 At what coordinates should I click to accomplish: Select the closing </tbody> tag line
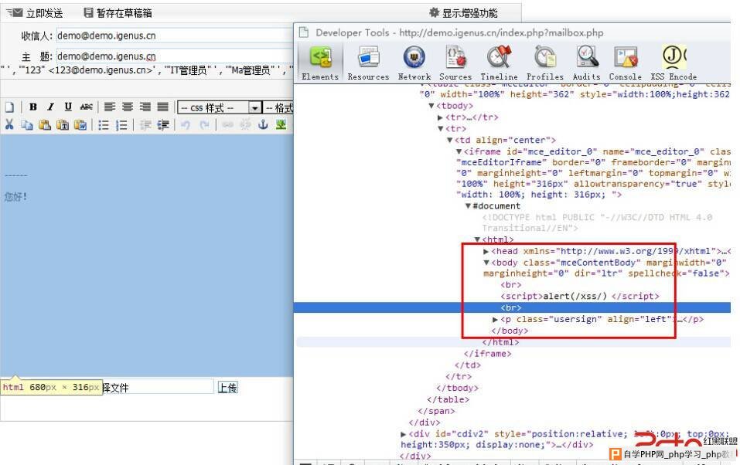[457, 388]
